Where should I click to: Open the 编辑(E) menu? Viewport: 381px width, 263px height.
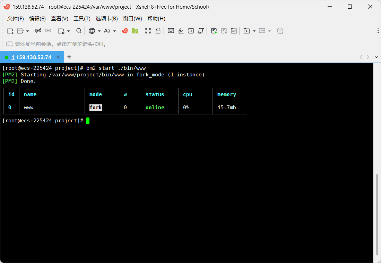point(37,19)
